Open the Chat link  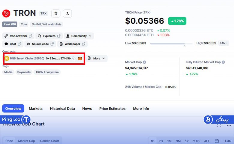13,44
